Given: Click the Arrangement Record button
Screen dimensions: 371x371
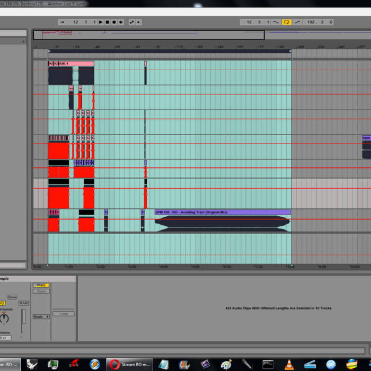Looking at the screenshot, I should 114,22.
